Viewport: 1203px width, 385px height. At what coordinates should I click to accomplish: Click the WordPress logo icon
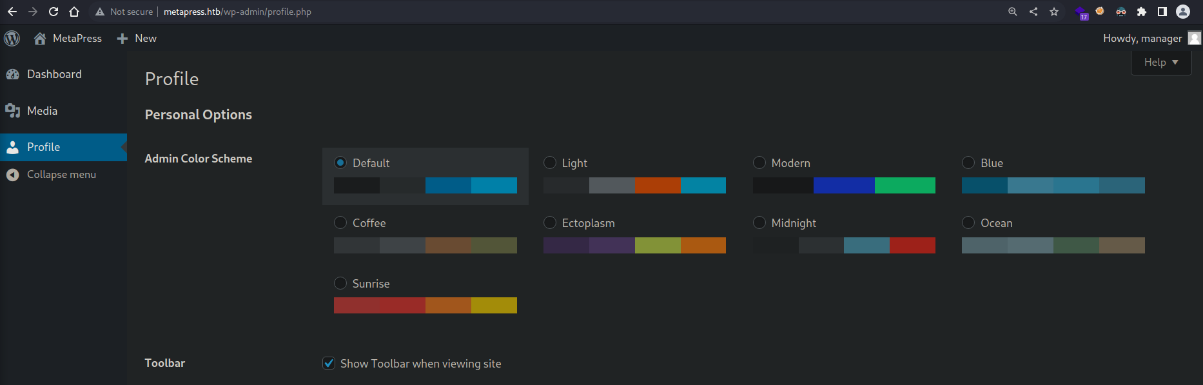pos(12,39)
